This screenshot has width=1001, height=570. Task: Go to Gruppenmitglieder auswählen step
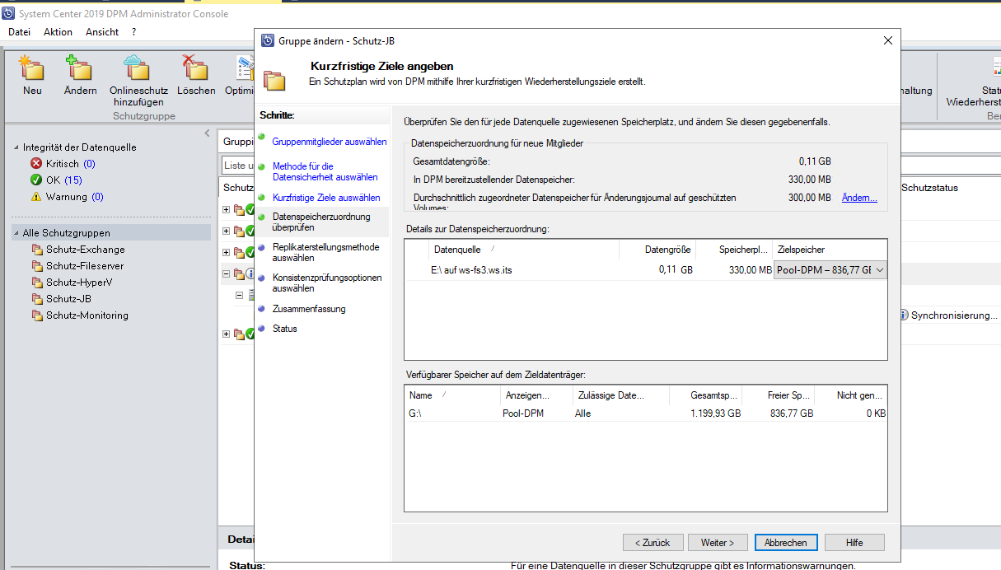click(x=330, y=142)
